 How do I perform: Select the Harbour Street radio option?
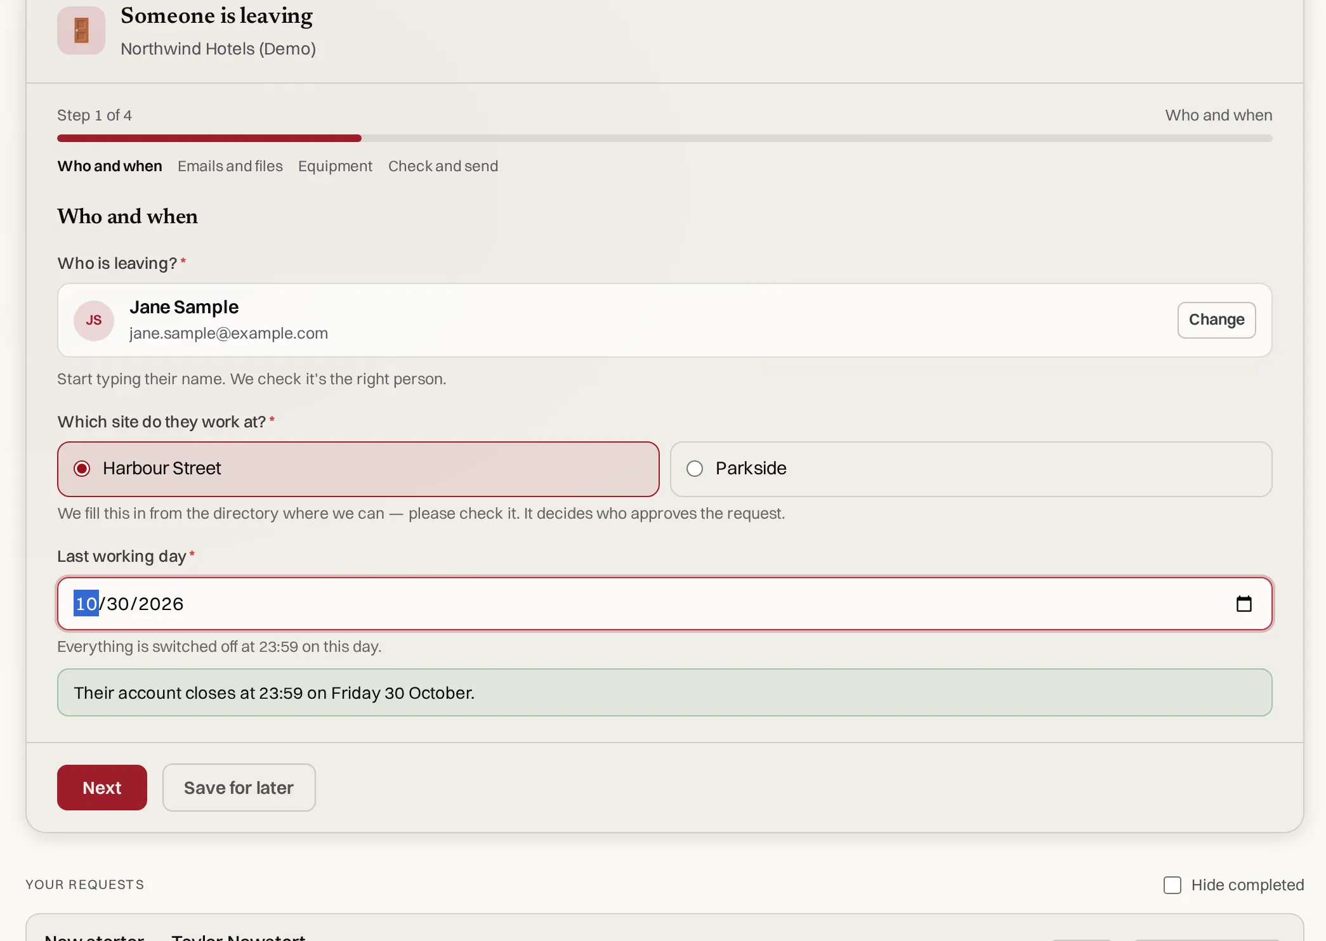358,469
